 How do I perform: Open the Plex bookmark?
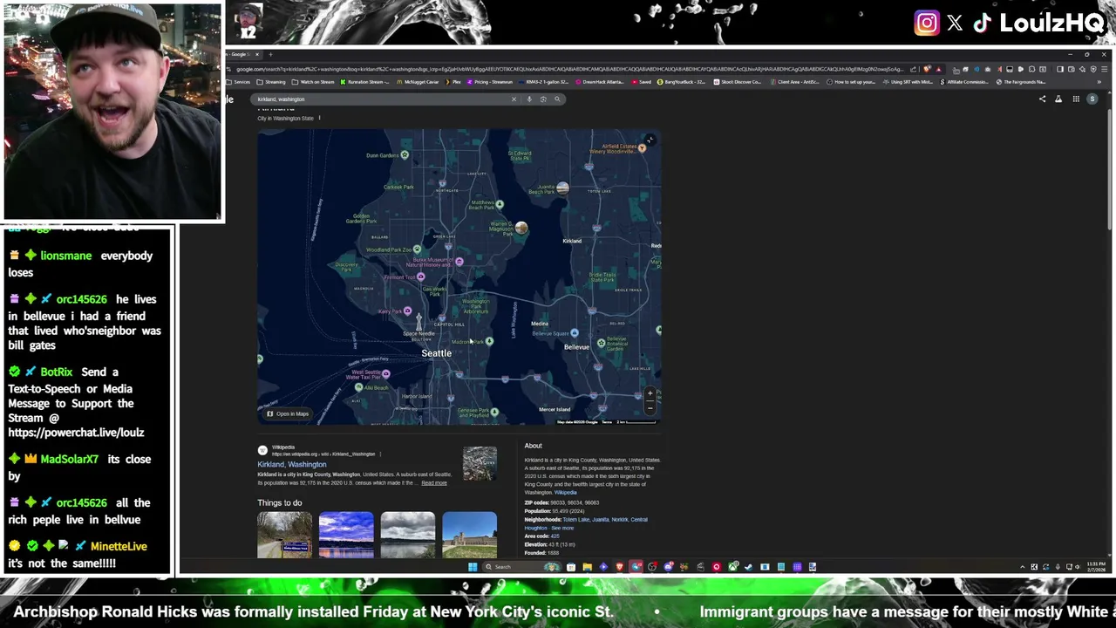pyautogui.click(x=453, y=82)
